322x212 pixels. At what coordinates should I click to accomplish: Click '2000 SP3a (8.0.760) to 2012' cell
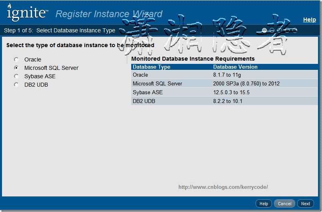pyautogui.click(x=246, y=84)
